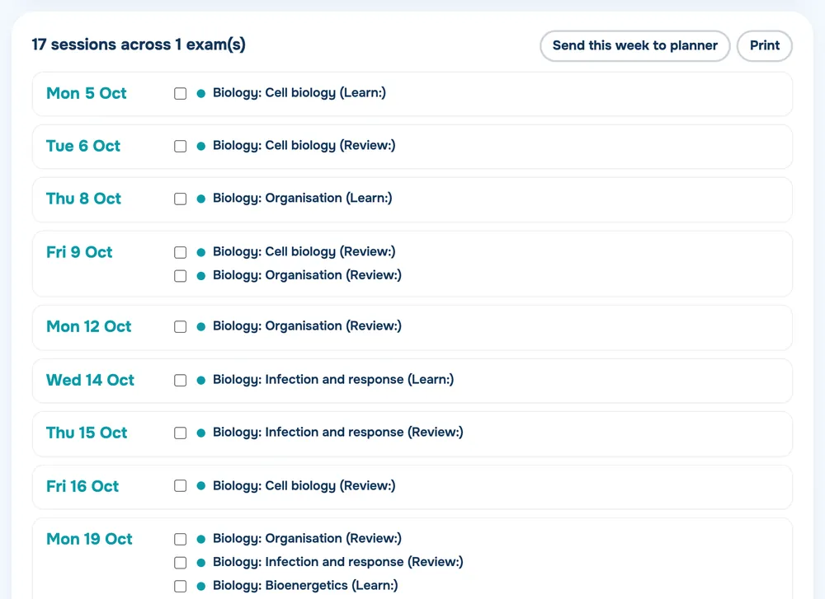Image resolution: width=825 pixels, height=599 pixels.
Task: Select the Thu 8 Oct date heading
Action: [83, 198]
